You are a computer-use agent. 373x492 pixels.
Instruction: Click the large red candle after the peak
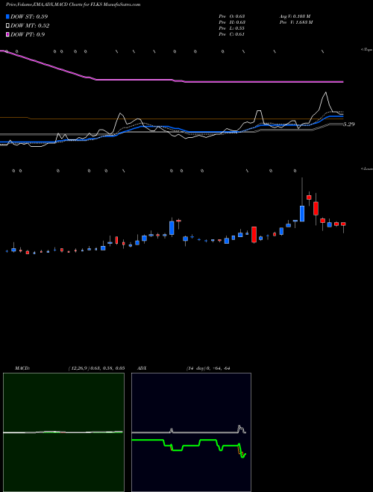316,208
